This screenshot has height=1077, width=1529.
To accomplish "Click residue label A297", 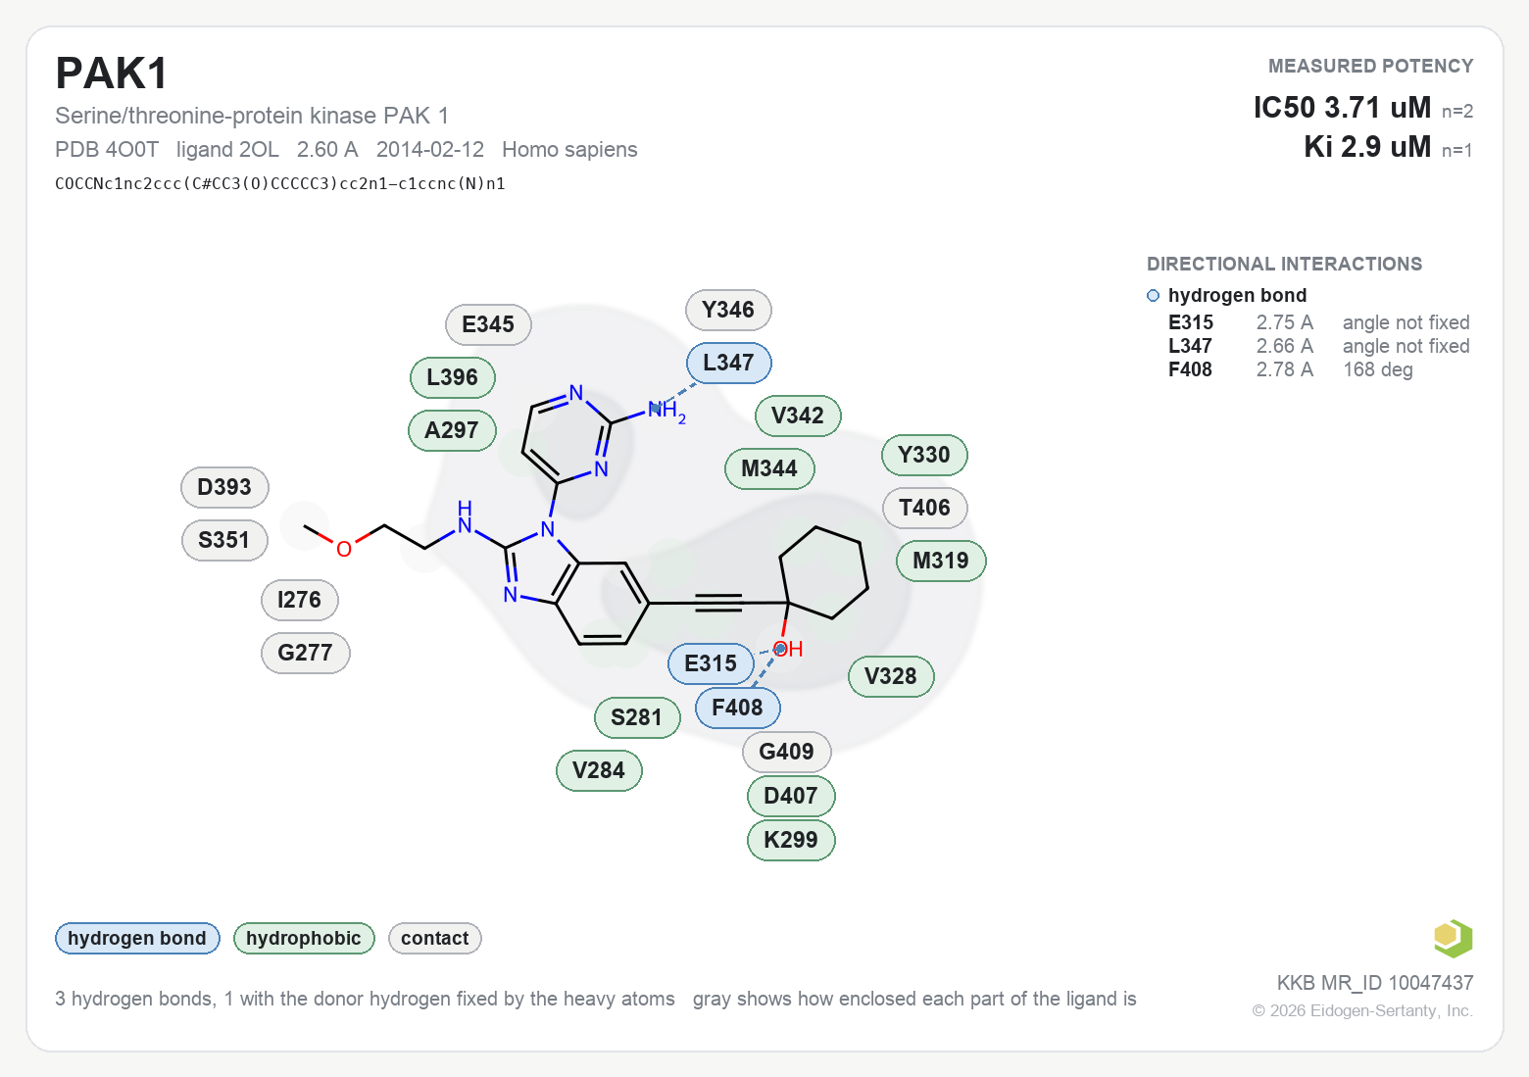I will coord(452,430).
